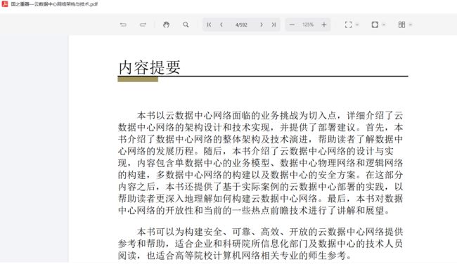Viewport: 457px width, 264px height.
Task: Expand the fit view dropdown arrow
Action: 357,25
